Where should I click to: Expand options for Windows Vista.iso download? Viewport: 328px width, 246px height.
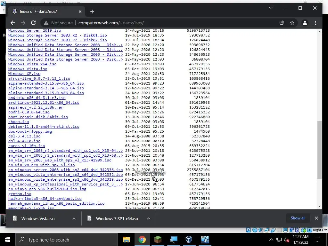74,218
